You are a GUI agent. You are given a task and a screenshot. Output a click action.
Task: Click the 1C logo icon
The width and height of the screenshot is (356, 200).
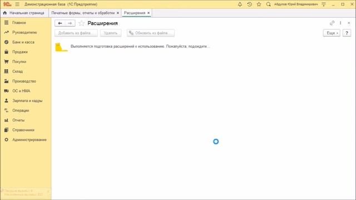click(7, 4)
